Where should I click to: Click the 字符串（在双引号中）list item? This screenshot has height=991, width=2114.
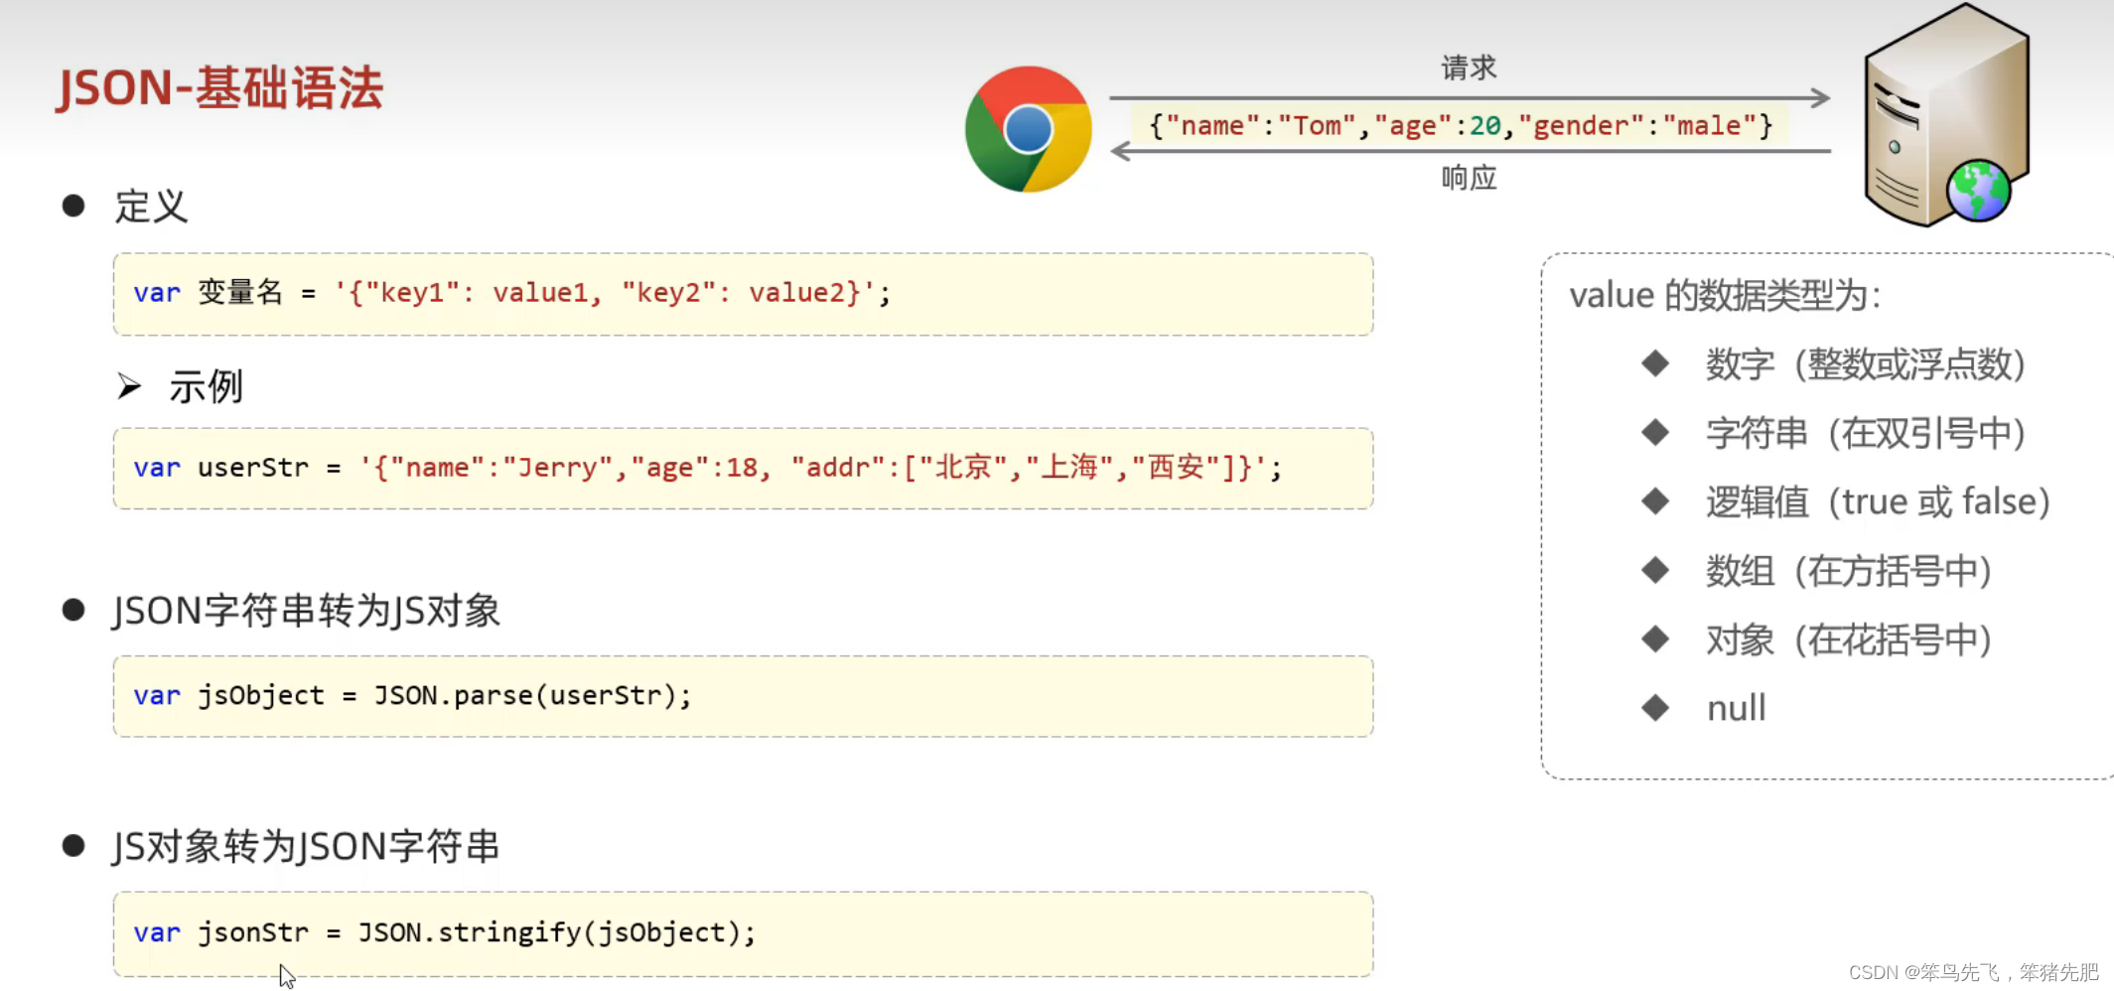[x=1866, y=433]
